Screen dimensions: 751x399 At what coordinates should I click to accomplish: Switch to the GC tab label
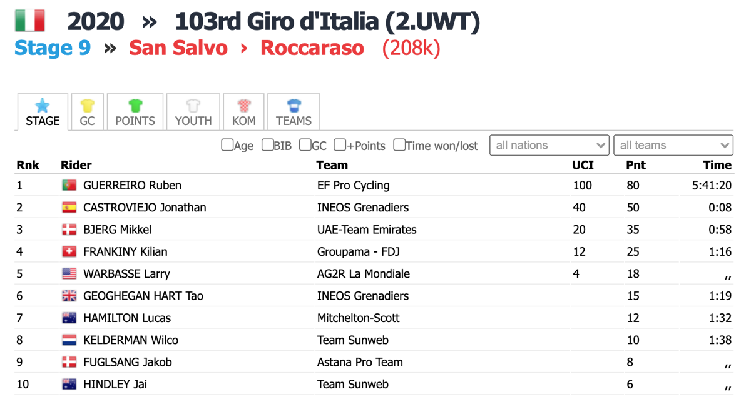(87, 121)
